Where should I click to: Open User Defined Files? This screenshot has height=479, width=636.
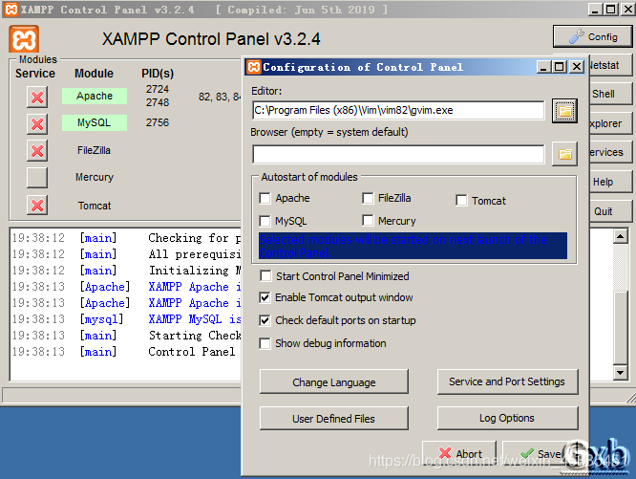tap(334, 419)
